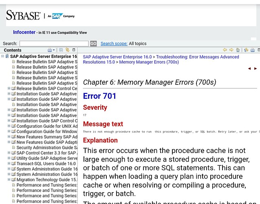Click book icon of New Features Guide SAP
The width and height of the screenshot is (260, 204).
(x=13, y=142)
